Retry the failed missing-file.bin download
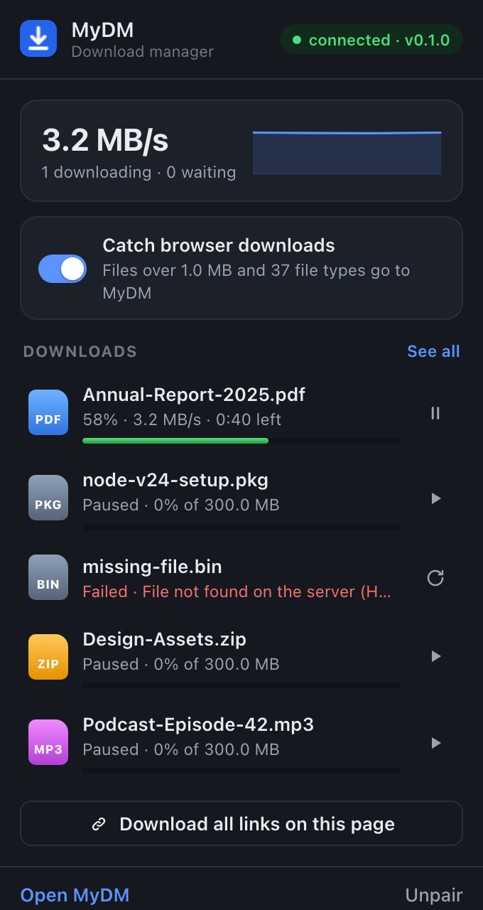The height and width of the screenshot is (910, 483). (435, 578)
